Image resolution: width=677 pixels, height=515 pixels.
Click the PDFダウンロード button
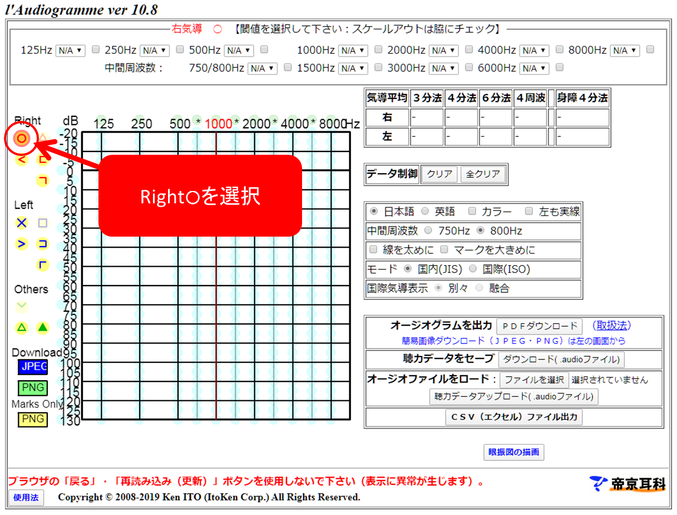coord(539,326)
